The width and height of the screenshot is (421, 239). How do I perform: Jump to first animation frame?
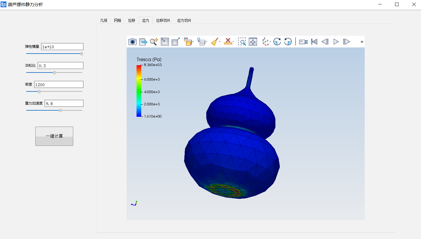point(314,42)
